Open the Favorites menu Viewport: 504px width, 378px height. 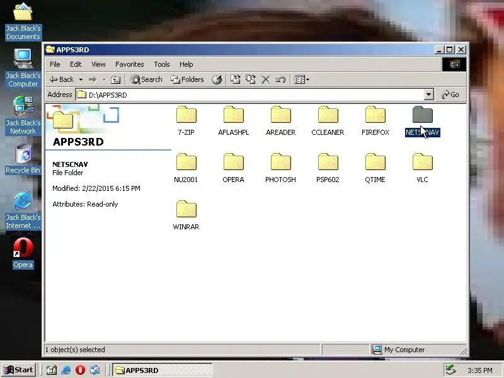click(x=130, y=64)
